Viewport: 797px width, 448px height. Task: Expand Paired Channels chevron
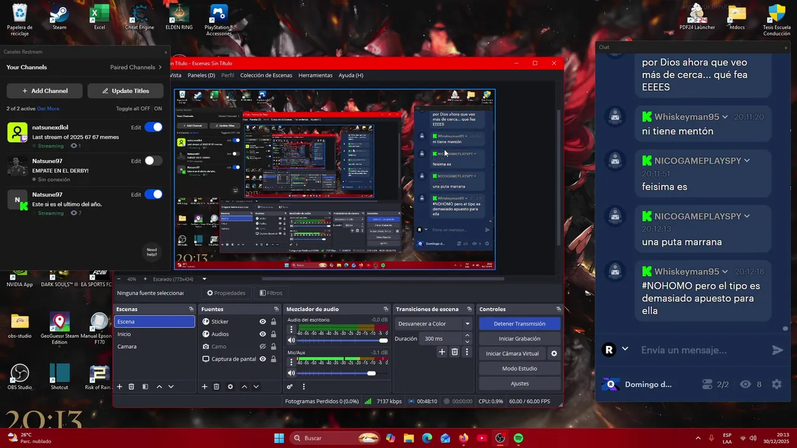click(x=160, y=67)
